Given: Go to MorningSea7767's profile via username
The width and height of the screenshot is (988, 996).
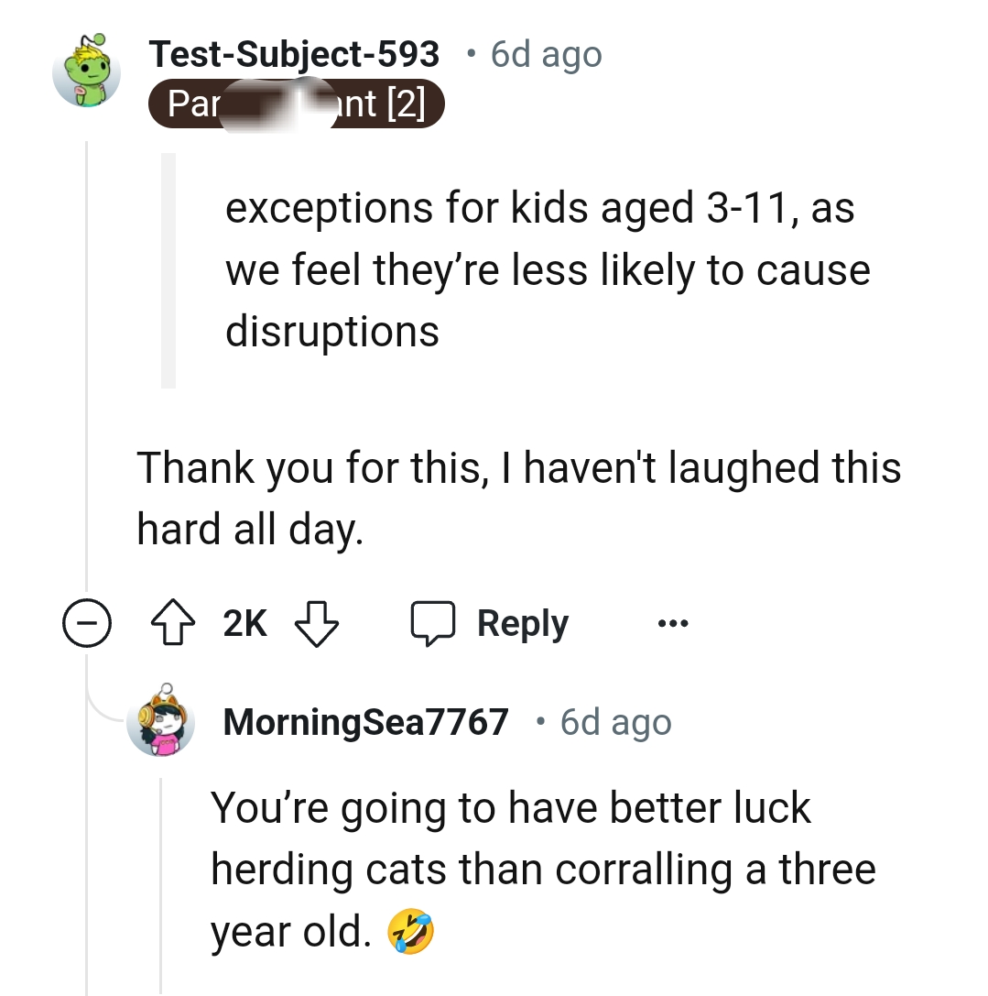Looking at the screenshot, I should [x=365, y=723].
